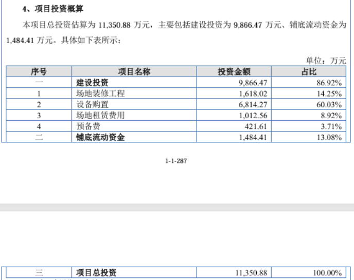Click the "投资金额" column header
The image size is (354, 280).
click(234, 72)
